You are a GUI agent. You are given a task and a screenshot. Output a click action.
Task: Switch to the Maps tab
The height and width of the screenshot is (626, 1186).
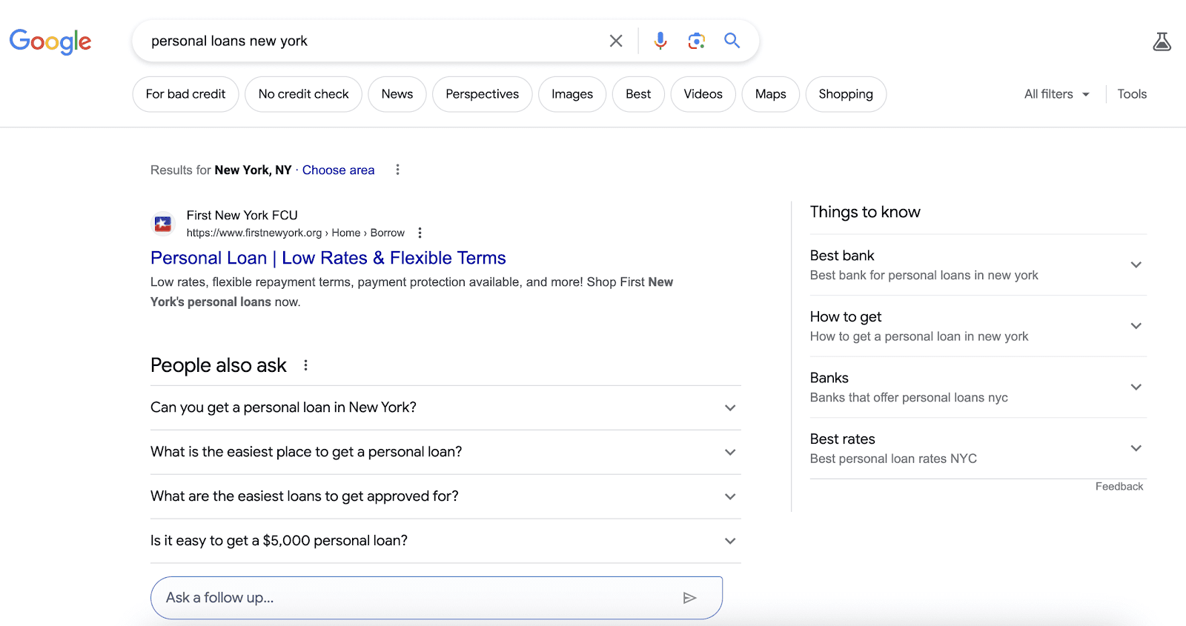pos(771,94)
